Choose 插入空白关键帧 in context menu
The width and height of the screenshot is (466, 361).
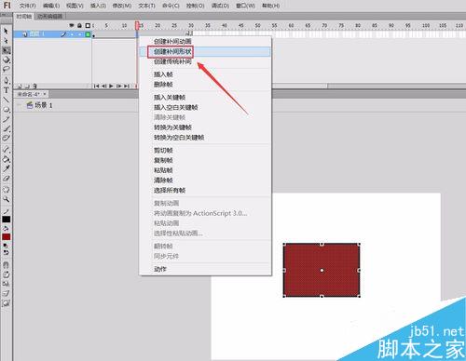point(205,107)
